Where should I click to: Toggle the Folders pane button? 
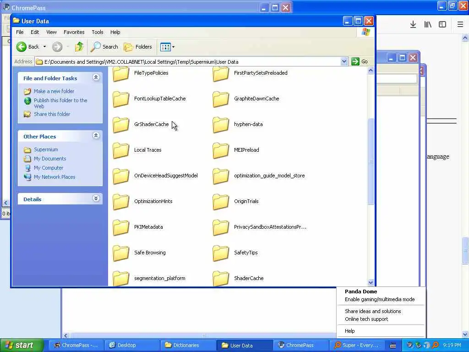pos(138,47)
